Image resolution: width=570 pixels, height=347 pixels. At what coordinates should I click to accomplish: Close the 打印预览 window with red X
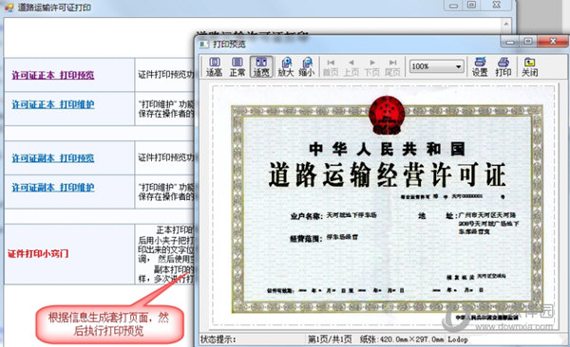(x=553, y=42)
